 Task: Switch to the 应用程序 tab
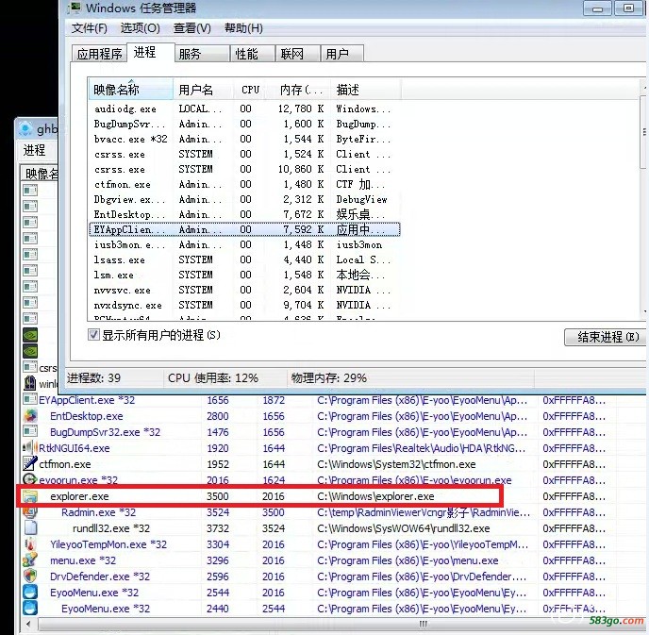pos(99,54)
